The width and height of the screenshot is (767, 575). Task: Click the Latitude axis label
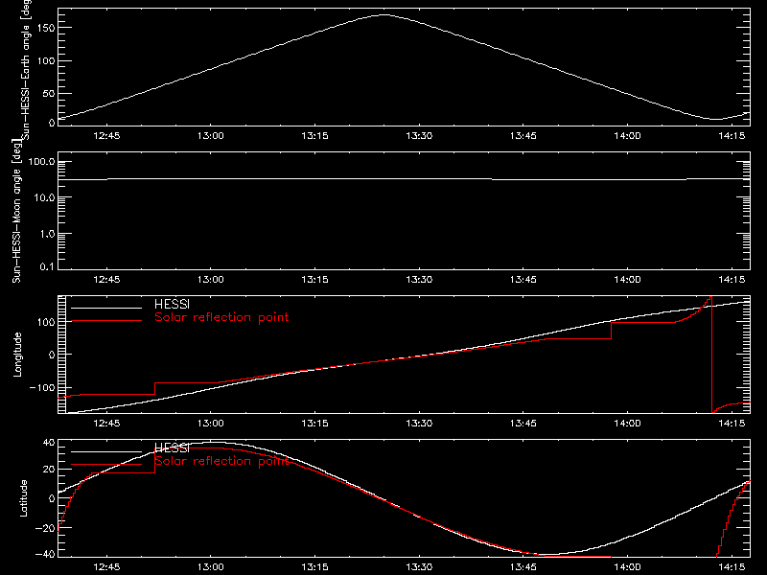[23, 498]
